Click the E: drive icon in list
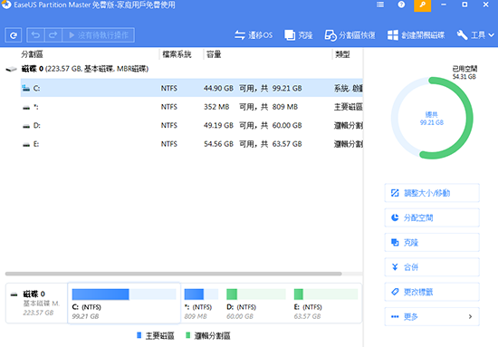The width and height of the screenshot is (498, 347). coord(26,145)
